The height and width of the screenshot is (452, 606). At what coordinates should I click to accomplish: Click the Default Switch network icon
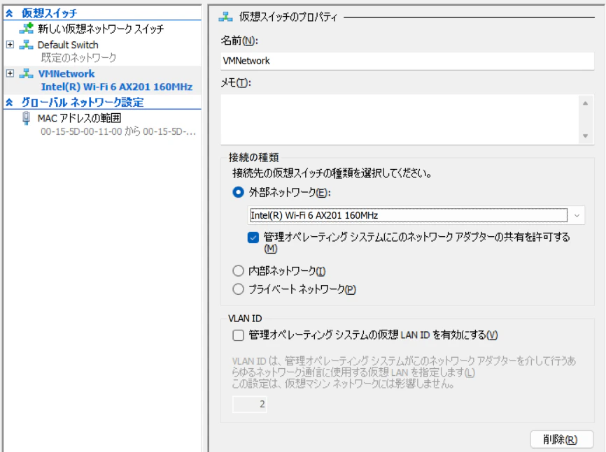[x=27, y=45]
